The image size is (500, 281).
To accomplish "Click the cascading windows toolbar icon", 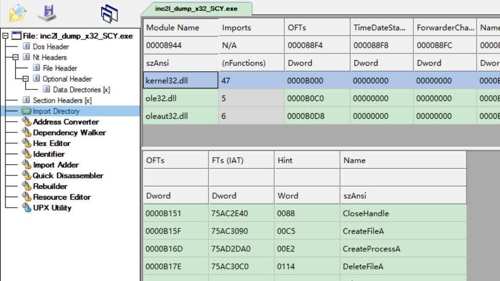I will pyautogui.click(x=109, y=14).
